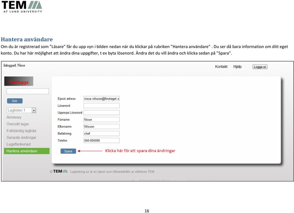The image size is (294, 213).
Task: Click the Telefon field with 040-000000
Action: pos(101,140)
